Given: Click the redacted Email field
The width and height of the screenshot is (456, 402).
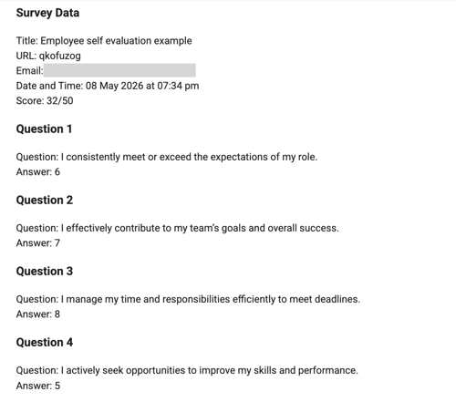Looking at the screenshot, I should point(119,70).
